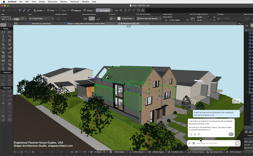Select the Object chair tool
The image size is (253, 156).
3,44
